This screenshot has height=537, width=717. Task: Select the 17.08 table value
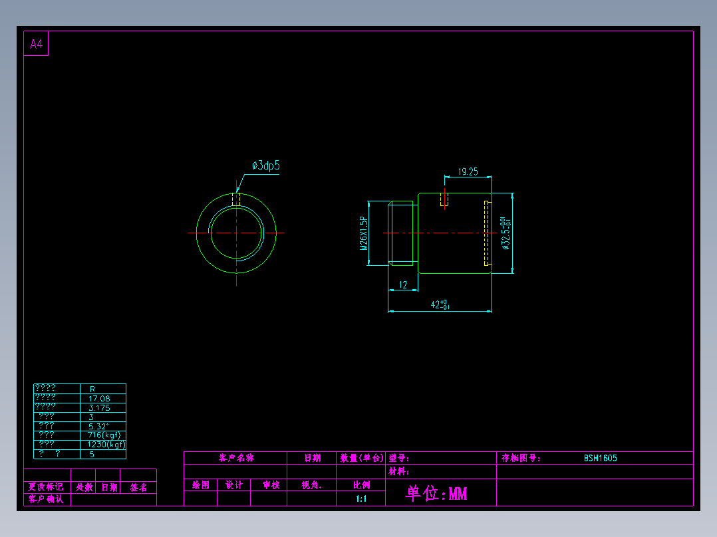(x=99, y=399)
